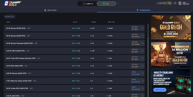Expand the 5.50 SC PKO (3,000 GTD) row chevron

143,51
